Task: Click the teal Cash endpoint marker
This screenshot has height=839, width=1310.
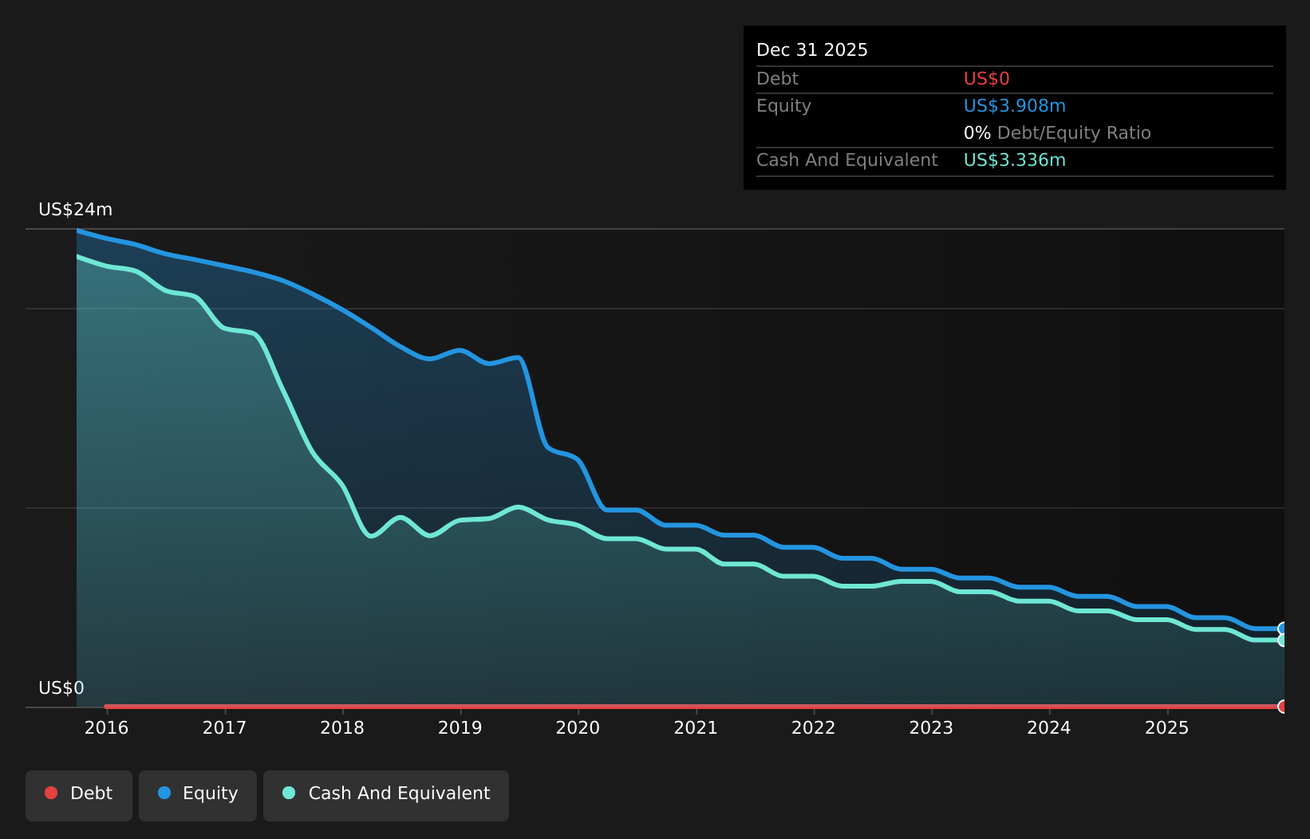Action: pos(1283,640)
